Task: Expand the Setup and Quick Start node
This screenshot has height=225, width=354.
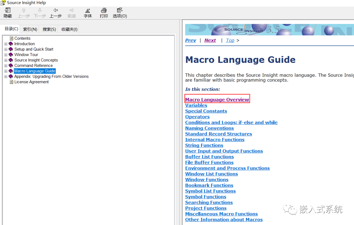Action: click(6, 49)
